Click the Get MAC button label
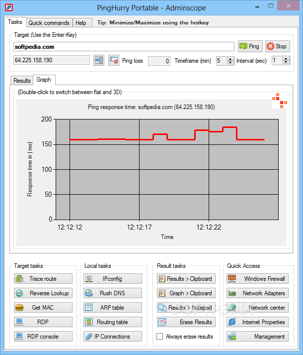Image resolution: width=303 pixels, height=355 pixels. (x=43, y=308)
